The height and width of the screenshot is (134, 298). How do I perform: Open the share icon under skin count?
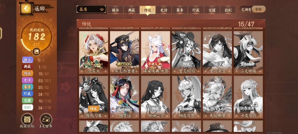[x=36, y=51]
